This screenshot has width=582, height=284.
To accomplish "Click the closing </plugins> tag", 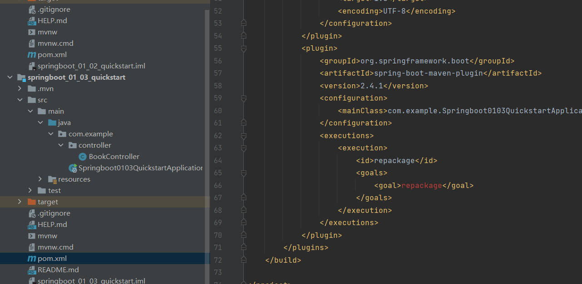I will pos(306,247).
